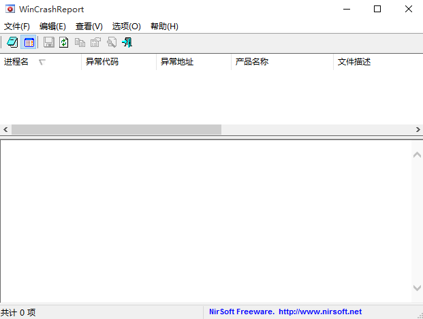Image resolution: width=423 pixels, height=319 pixels.
Task: Sort by the 产品名称 column header
Action: (282, 62)
